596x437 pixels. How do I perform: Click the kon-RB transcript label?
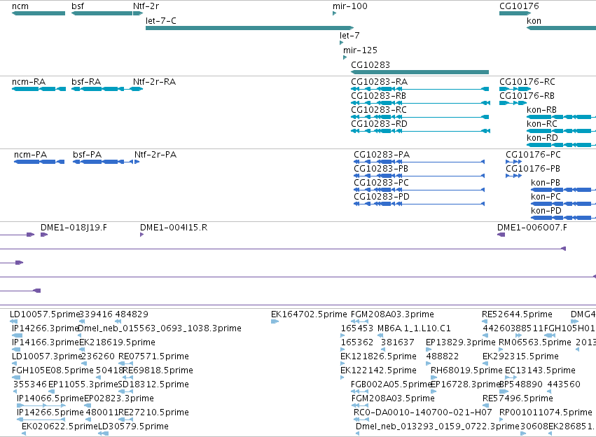point(541,110)
